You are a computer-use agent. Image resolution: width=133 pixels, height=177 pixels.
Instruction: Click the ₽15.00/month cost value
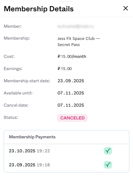pos(72,56)
